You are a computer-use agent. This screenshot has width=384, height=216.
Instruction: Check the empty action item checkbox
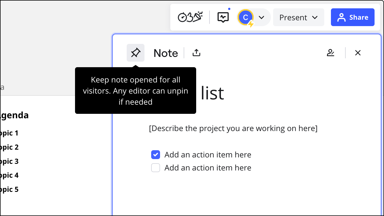click(x=156, y=168)
